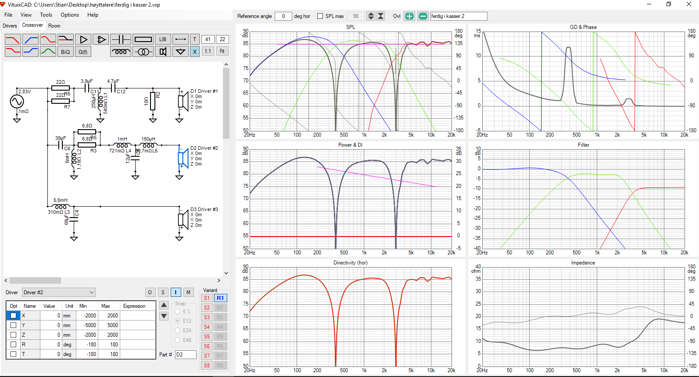Add a loudspeaker driver component
Viewport: 699px width, 377px height.
(163, 52)
